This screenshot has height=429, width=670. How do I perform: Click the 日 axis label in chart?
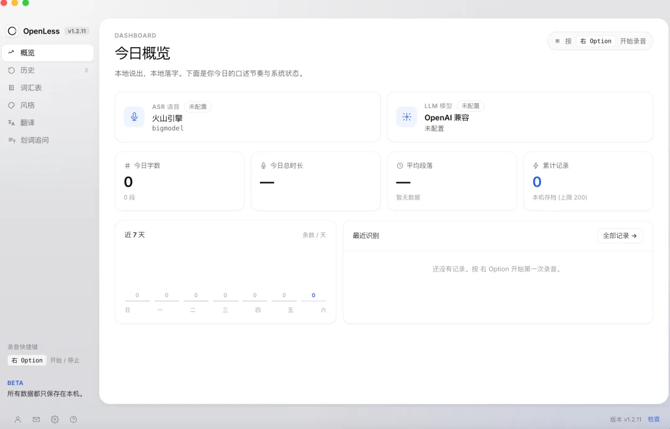click(127, 310)
